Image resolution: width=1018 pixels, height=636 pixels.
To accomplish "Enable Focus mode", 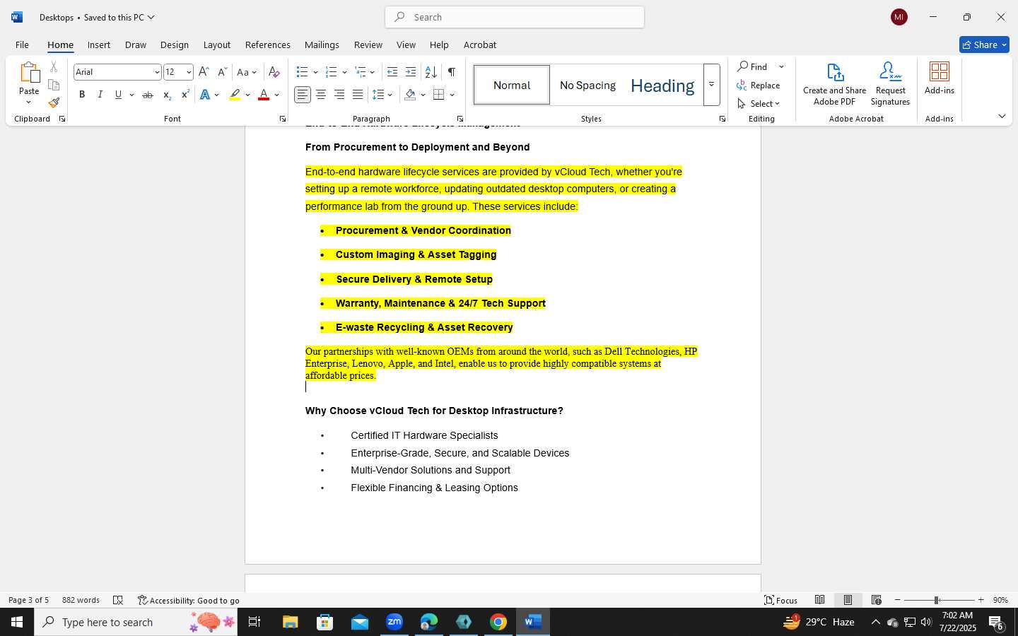I will tap(781, 600).
